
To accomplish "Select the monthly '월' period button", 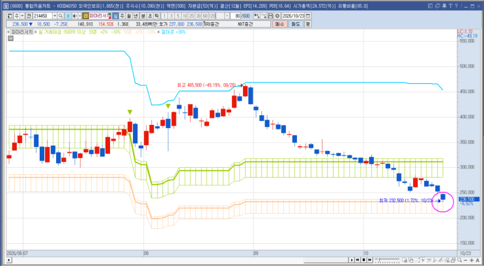I will pos(128,16).
